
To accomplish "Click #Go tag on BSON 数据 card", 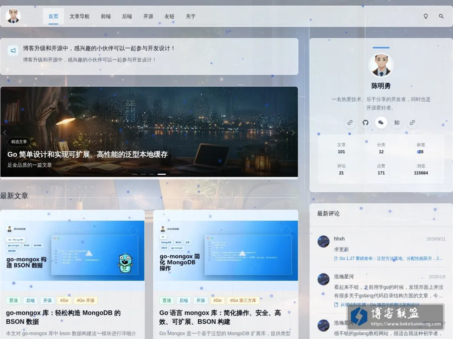I will point(64,301).
